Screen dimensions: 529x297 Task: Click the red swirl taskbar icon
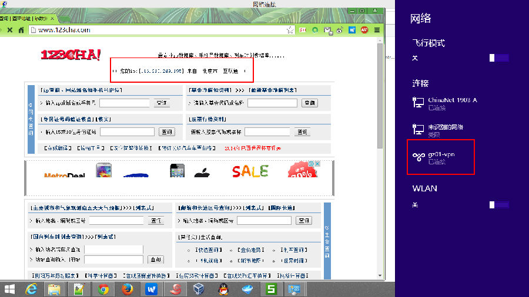[x=175, y=289]
